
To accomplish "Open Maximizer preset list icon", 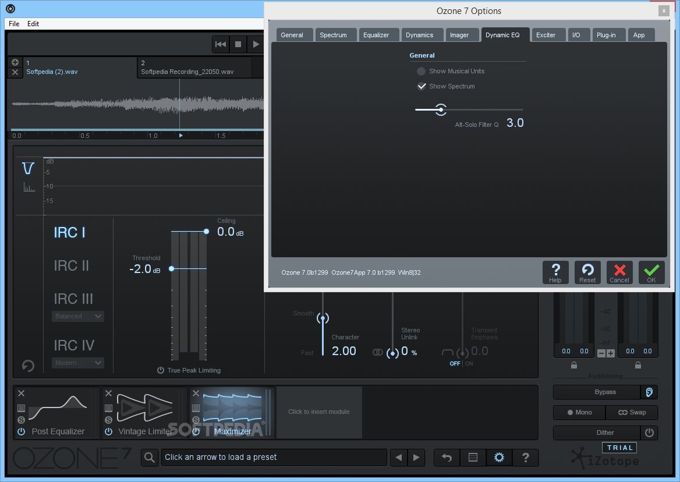I will pyautogui.click(x=196, y=408).
